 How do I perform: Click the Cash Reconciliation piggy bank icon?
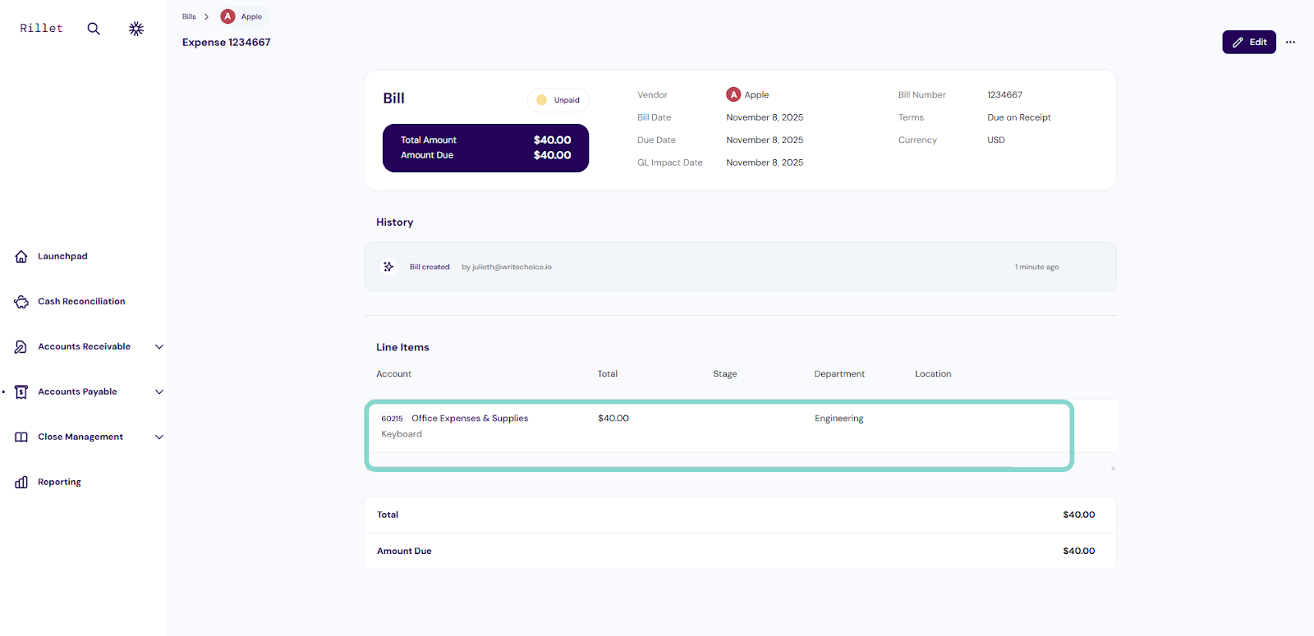pyautogui.click(x=21, y=302)
